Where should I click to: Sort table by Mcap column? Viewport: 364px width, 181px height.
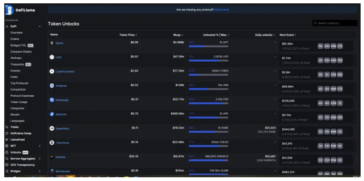(x=178, y=35)
